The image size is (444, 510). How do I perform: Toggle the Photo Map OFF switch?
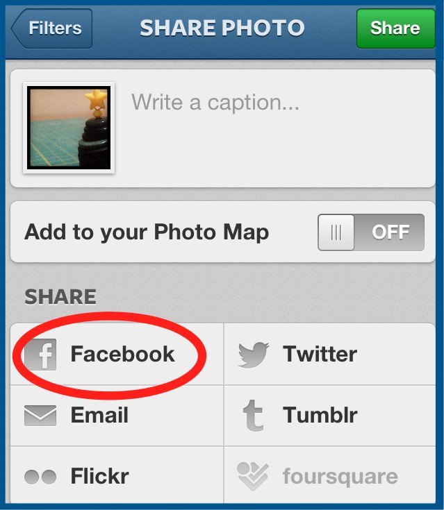tap(371, 232)
